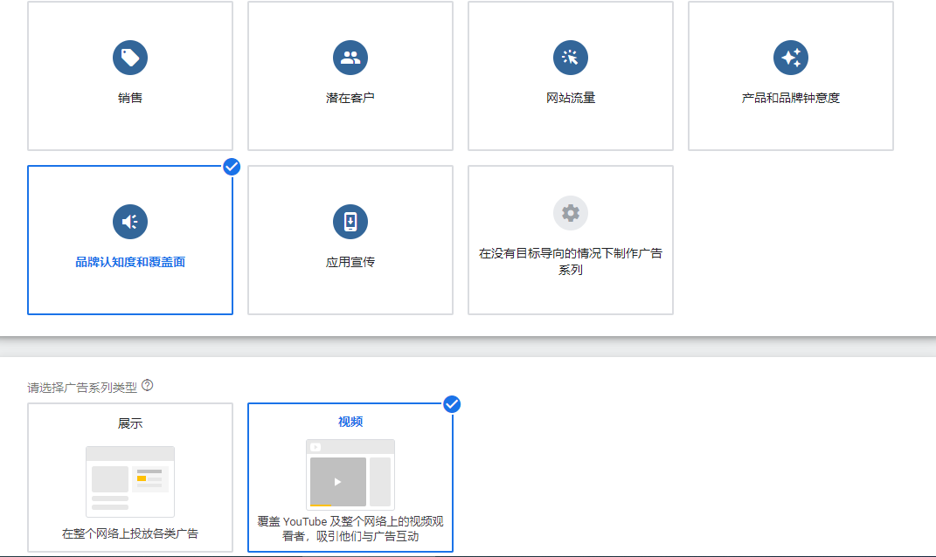This screenshot has width=936, height=557.
Task: Click the 销售 goal label
Action: [x=130, y=98]
